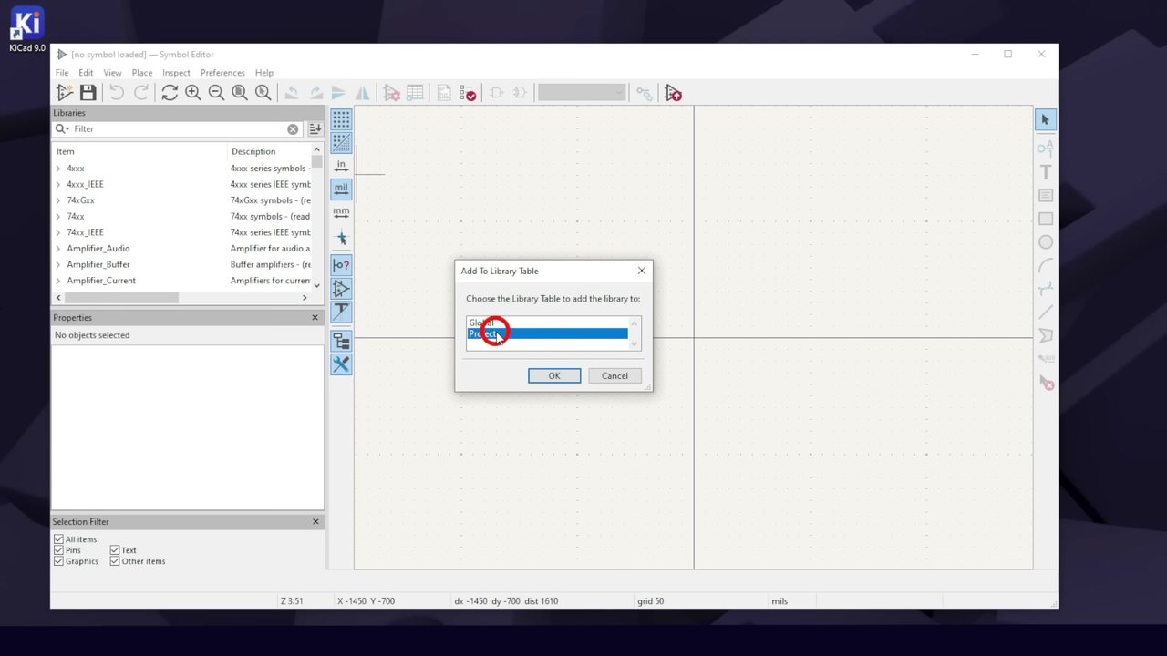The width and height of the screenshot is (1167, 656).
Task: Select the Zoom Out toolbar icon
Action: (216, 93)
